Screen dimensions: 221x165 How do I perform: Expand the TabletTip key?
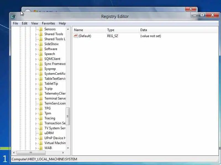pos(36,84)
